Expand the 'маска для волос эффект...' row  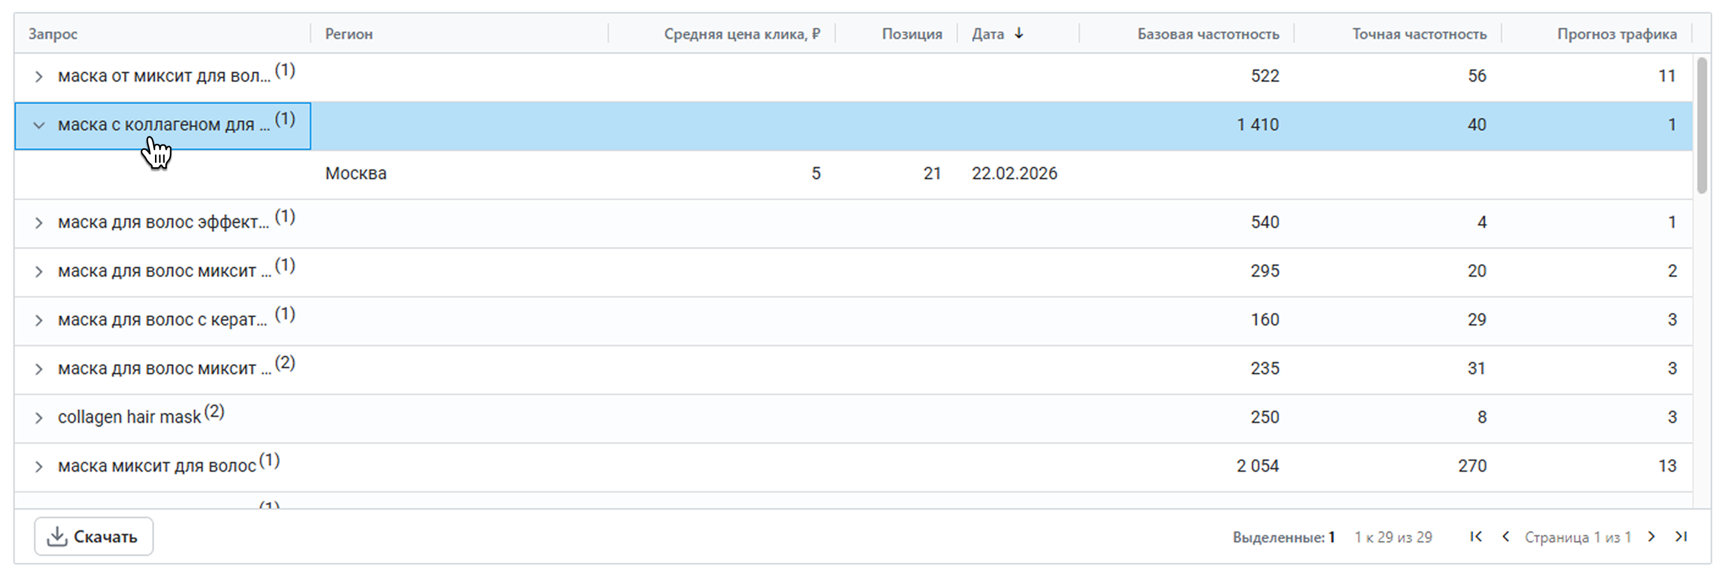[39, 223]
